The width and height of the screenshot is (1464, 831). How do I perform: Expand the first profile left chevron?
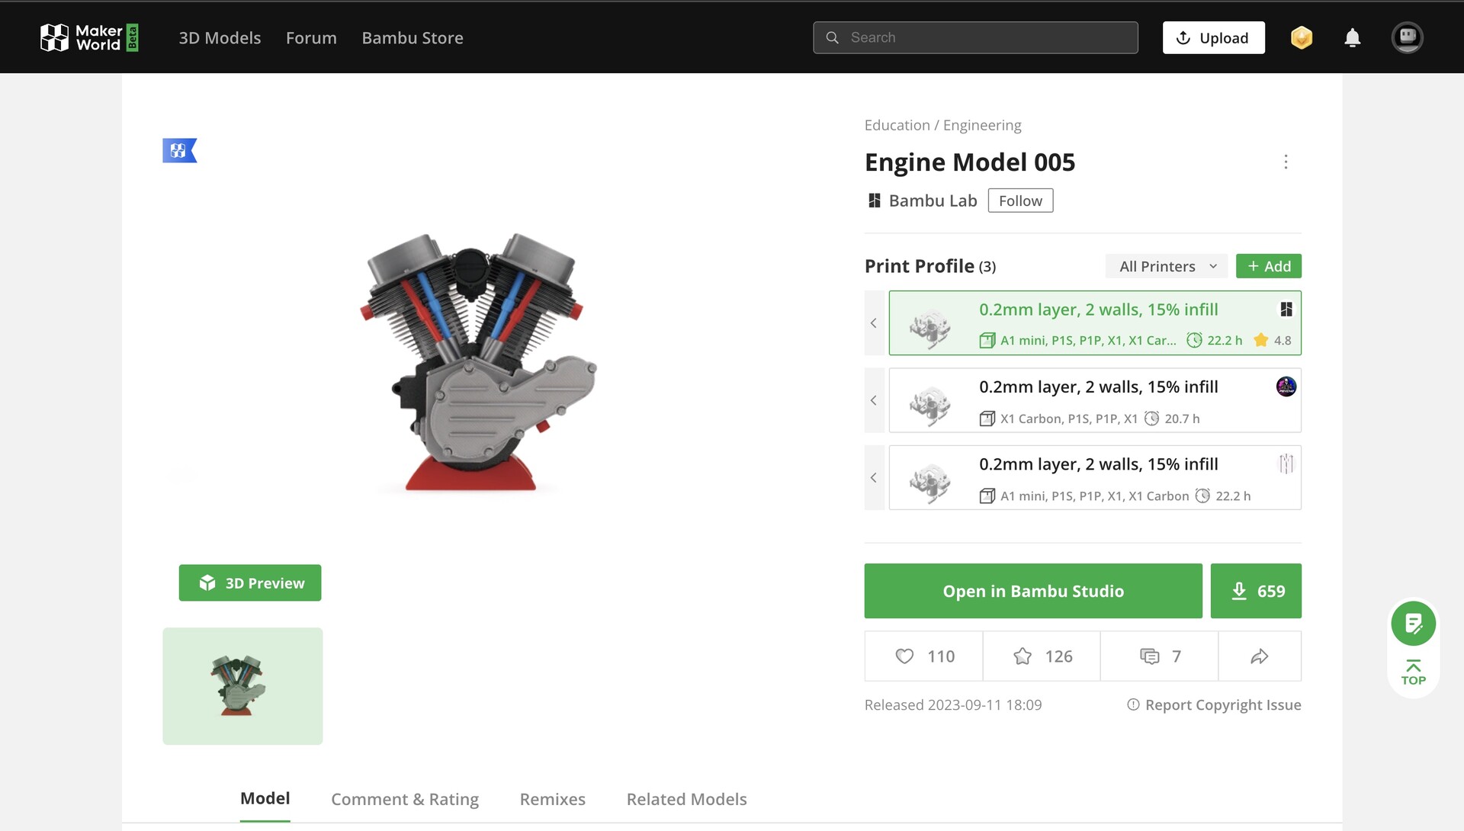pyautogui.click(x=874, y=322)
